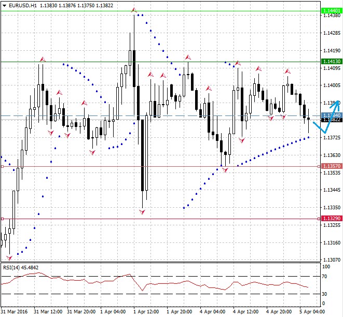Click the green 1.14401 price label
Viewport: 343px width, 317px height.
click(331, 10)
